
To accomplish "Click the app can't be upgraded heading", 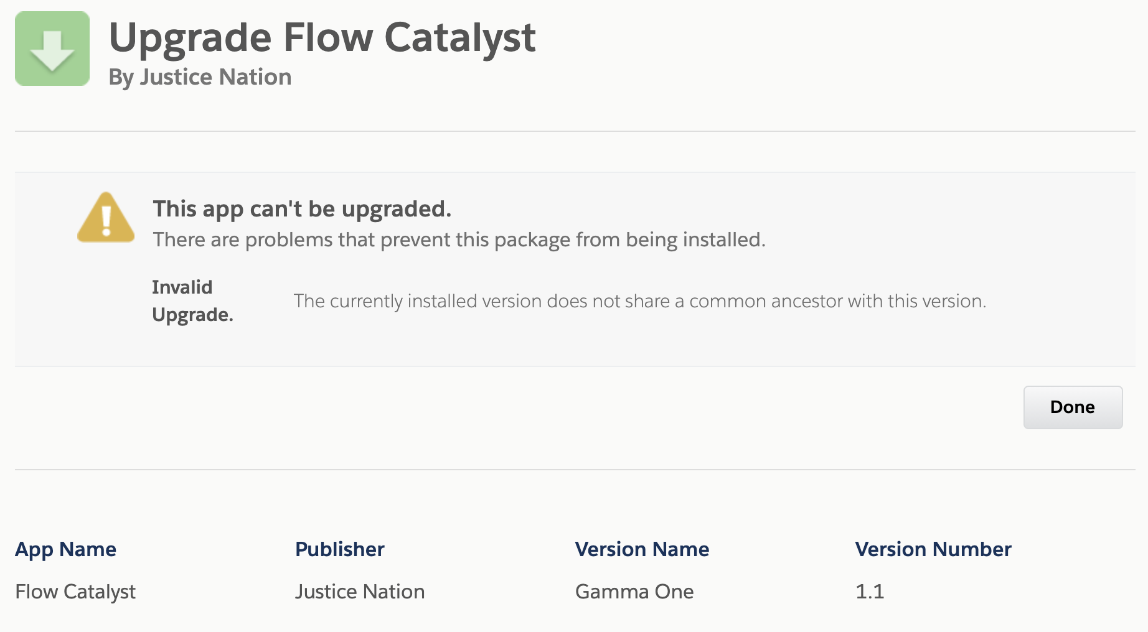I will point(302,209).
